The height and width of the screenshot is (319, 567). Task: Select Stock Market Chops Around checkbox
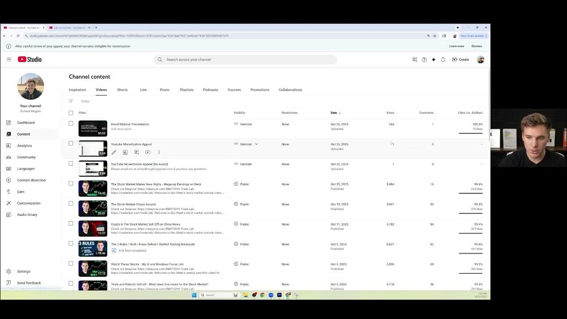pos(71,203)
